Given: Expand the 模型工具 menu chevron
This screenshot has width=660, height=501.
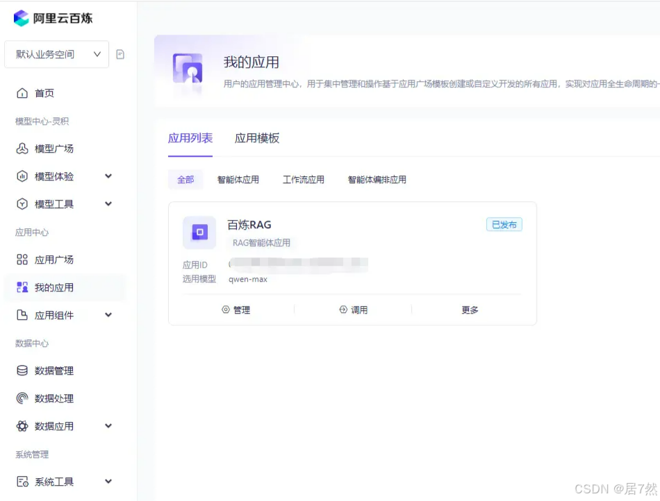Looking at the screenshot, I should [108, 204].
